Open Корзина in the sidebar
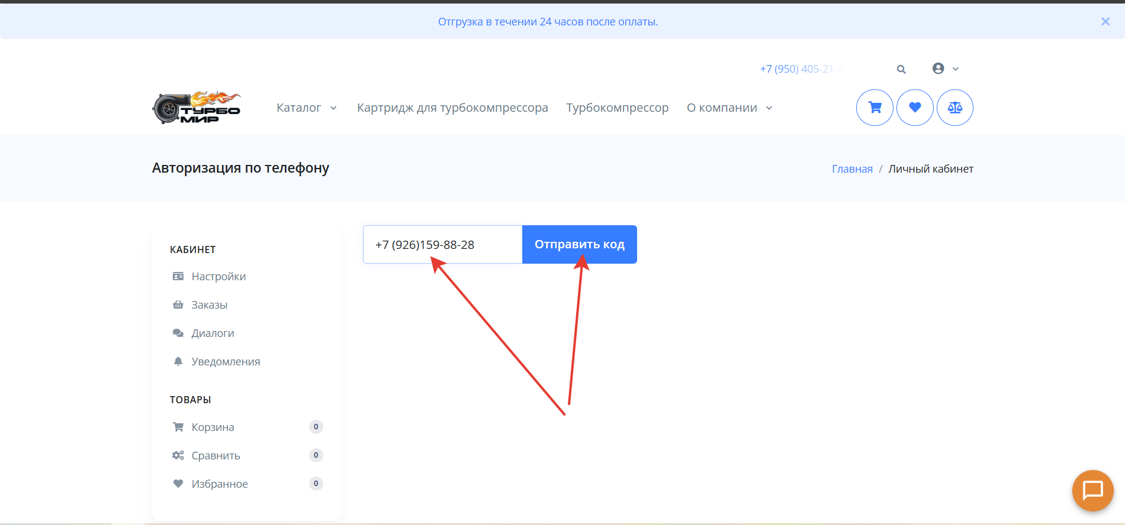The width and height of the screenshot is (1125, 525). [x=213, y=427]
